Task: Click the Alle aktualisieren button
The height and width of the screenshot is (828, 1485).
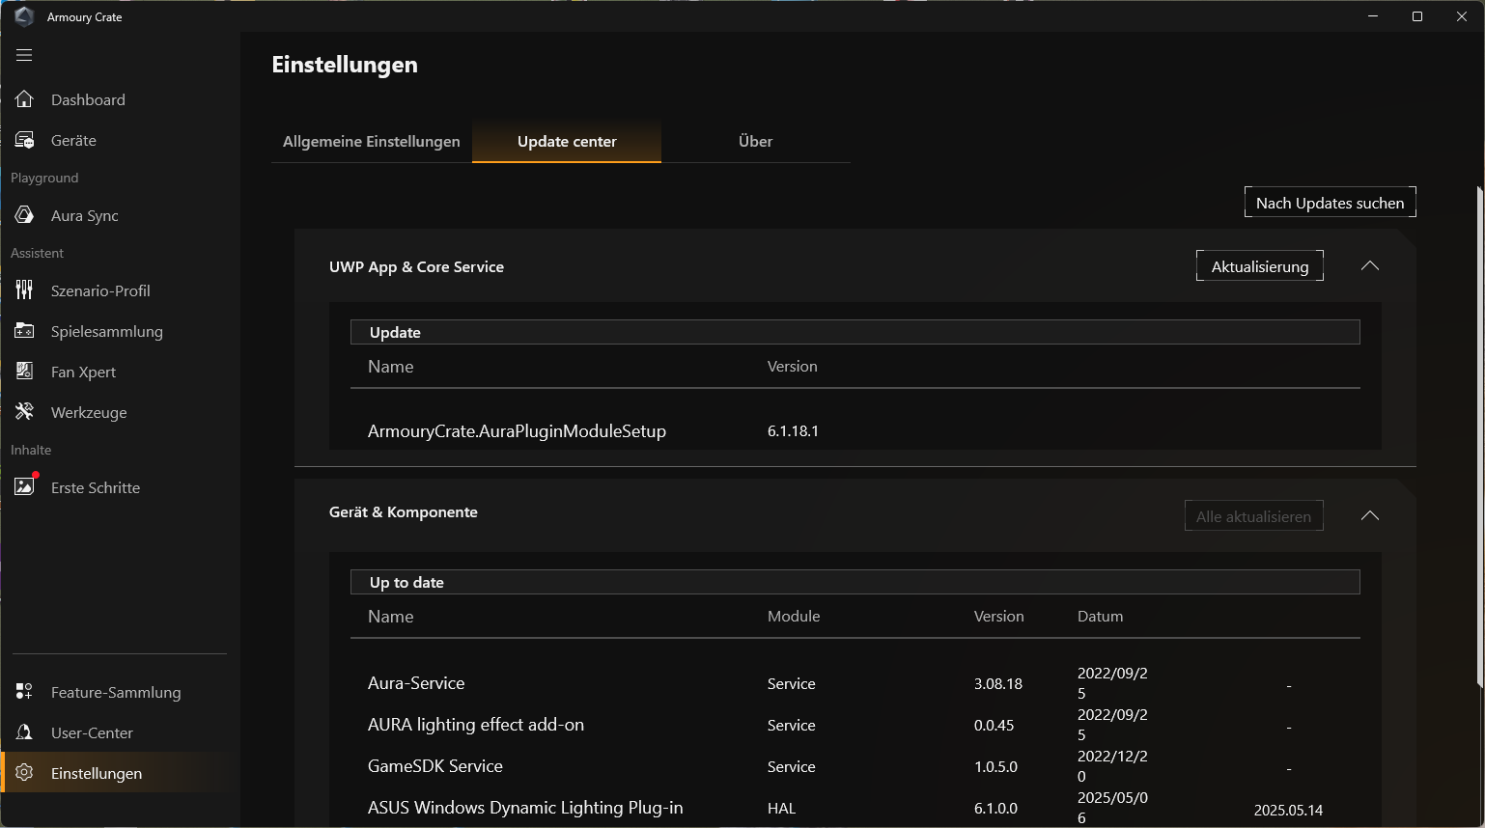Action: pos(1253,516)
